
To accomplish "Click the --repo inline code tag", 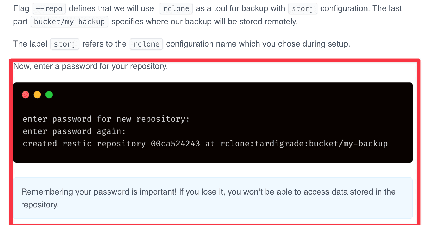I will coord(49,9).
